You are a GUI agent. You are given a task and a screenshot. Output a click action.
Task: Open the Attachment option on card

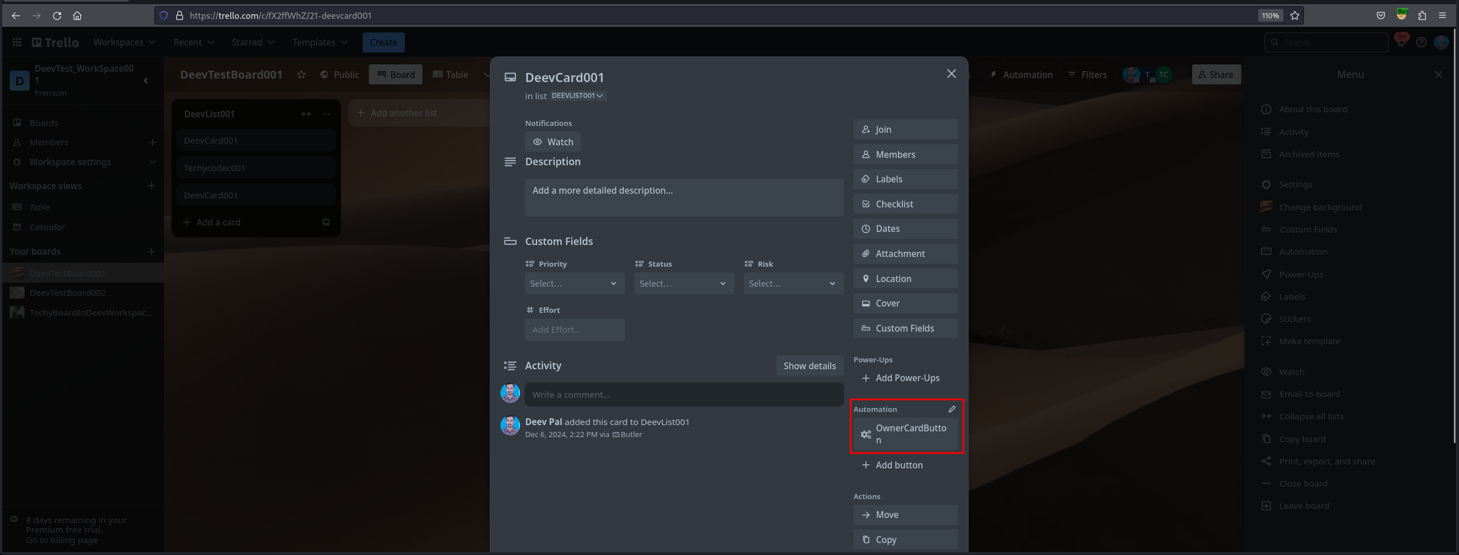pos(905,254)
